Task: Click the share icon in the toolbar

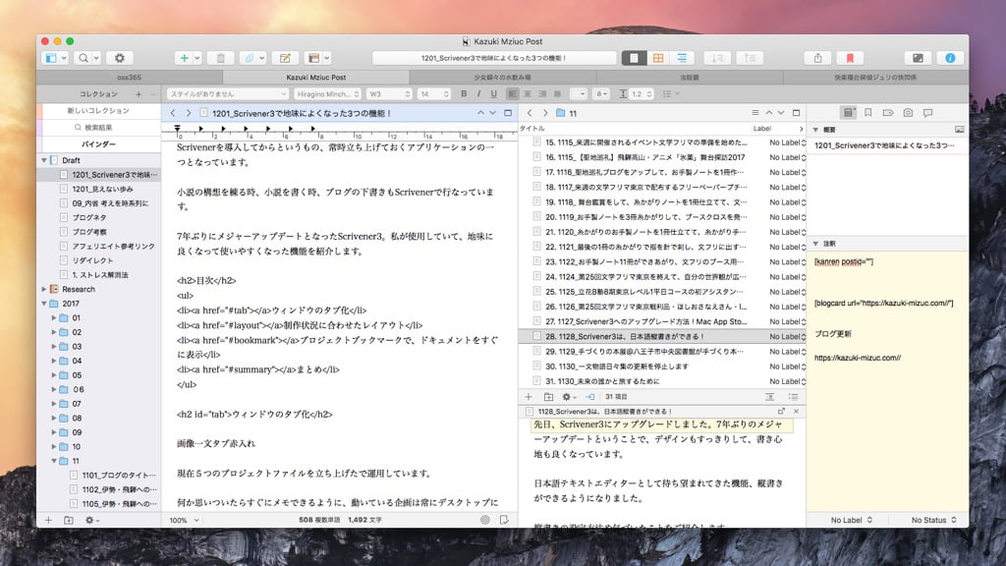Action: coord(818,58)
